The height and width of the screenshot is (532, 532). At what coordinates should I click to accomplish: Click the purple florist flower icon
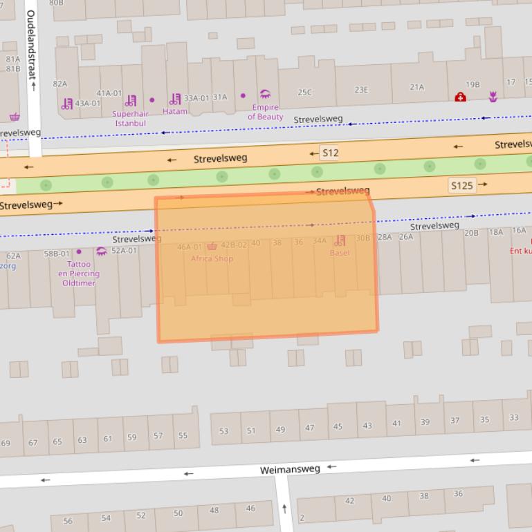(493, 97)
